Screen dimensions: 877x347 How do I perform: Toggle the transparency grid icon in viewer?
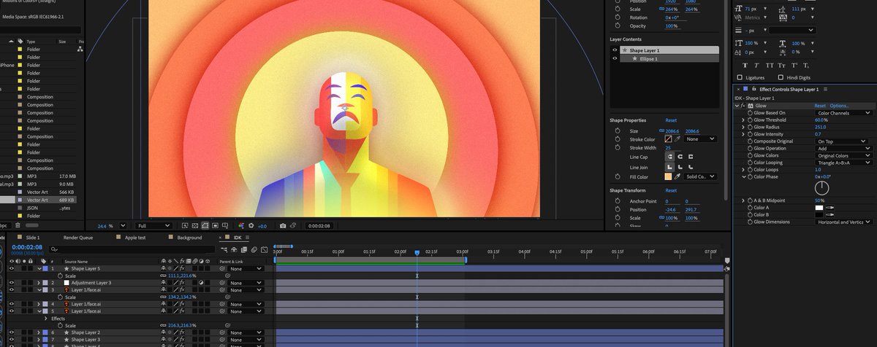click(x=196, y=226)
